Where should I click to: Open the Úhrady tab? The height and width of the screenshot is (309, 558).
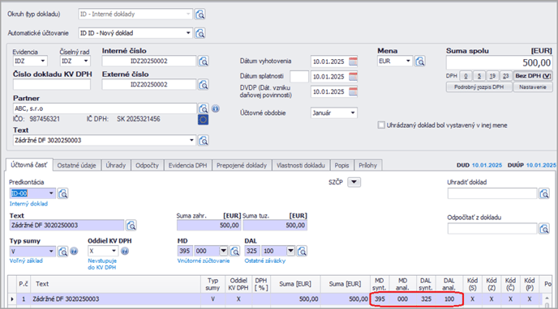[x=116, y=165]
